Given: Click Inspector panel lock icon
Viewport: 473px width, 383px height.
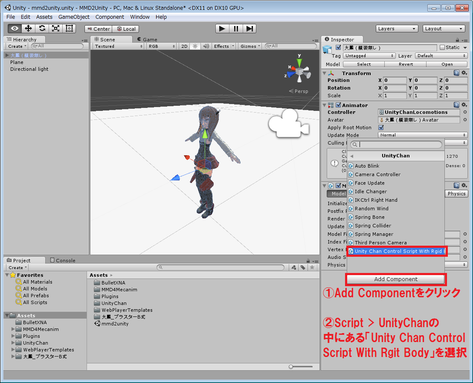Looking at the screenshot, I should [457, 40].
